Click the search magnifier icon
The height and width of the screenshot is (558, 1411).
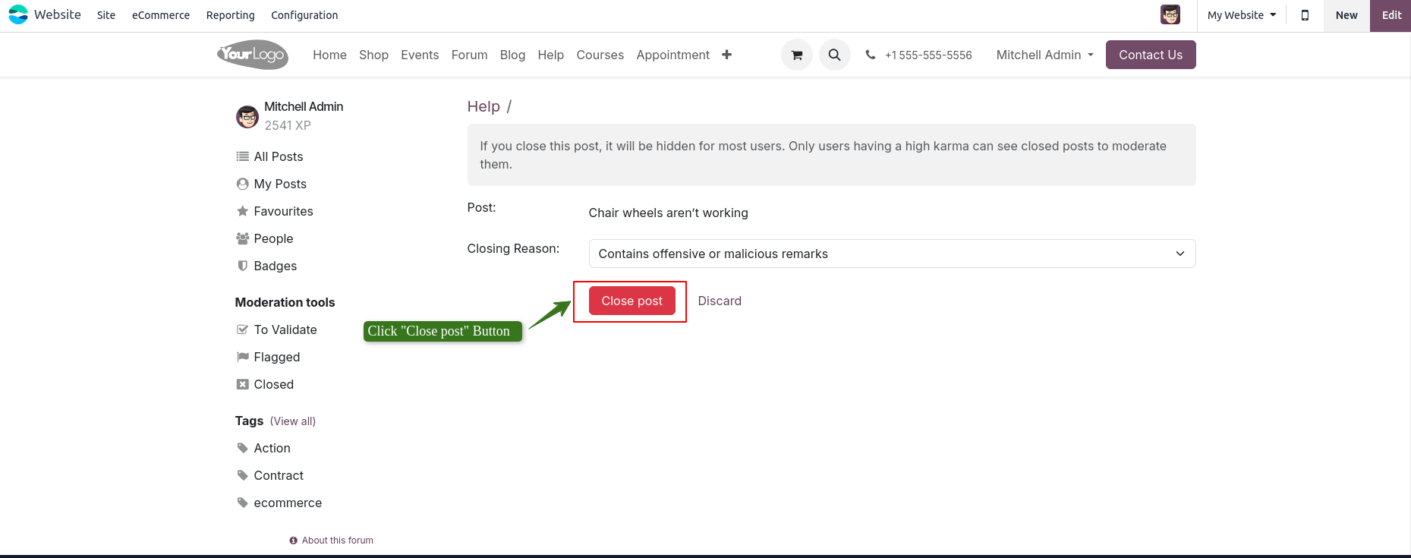coord(834,55)
